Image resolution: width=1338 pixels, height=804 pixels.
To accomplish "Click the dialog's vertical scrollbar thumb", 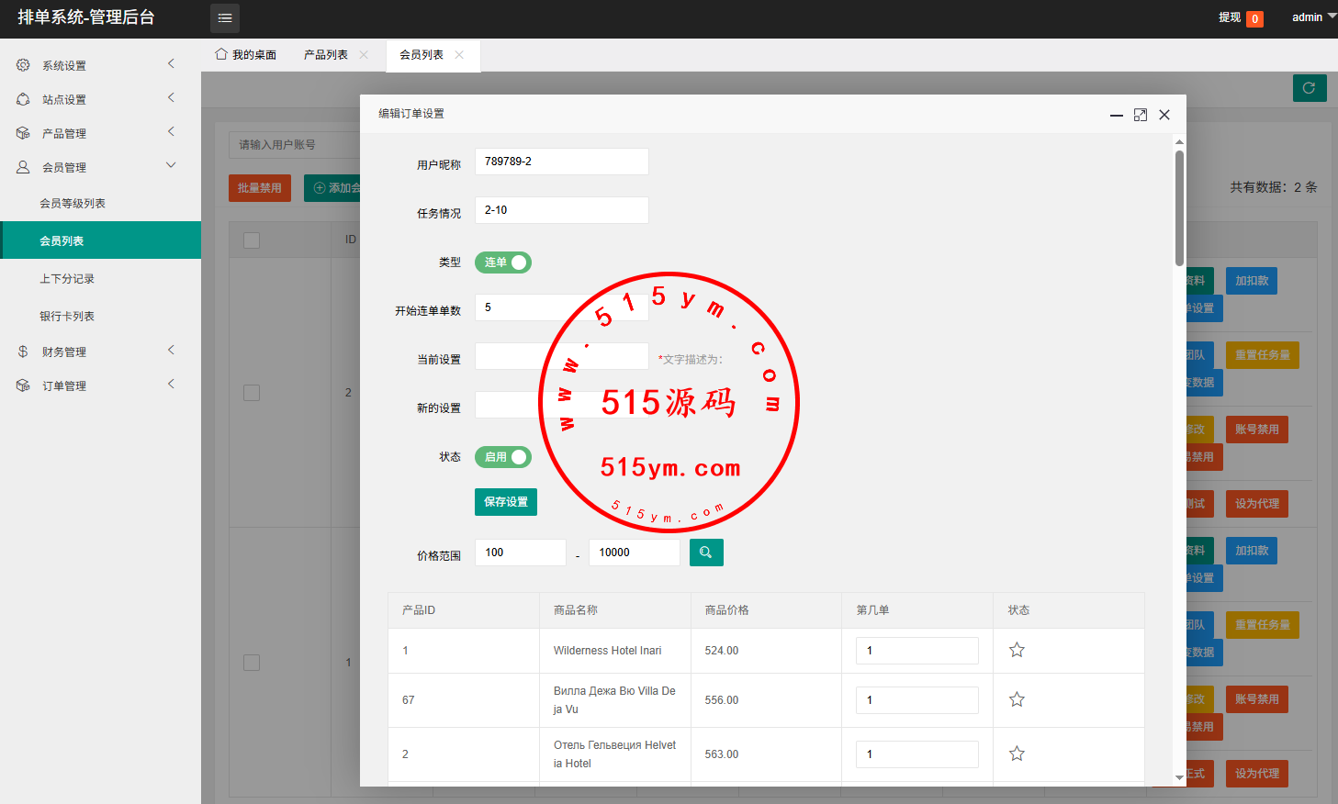I will [1179, 207].
